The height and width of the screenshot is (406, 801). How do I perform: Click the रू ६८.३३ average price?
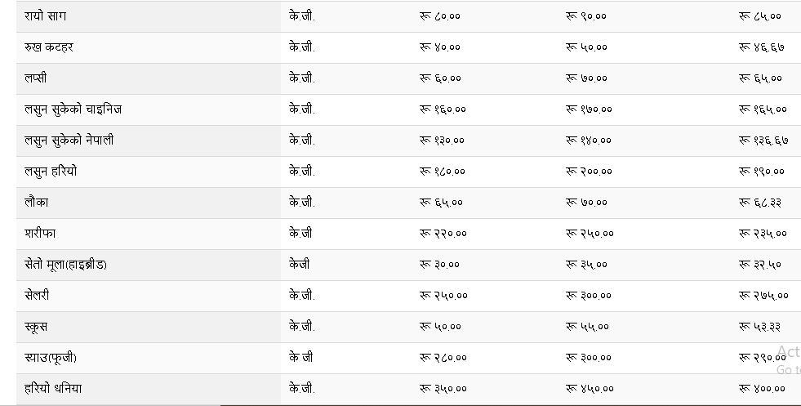tap(760, 203)
